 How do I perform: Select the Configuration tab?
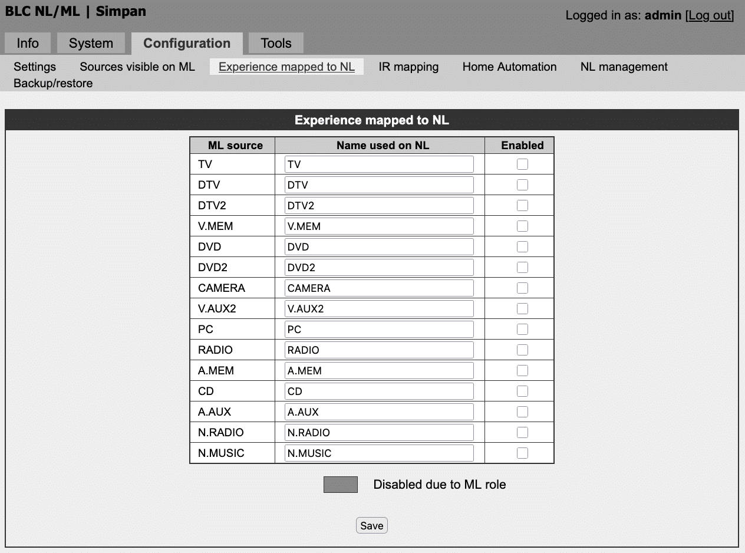point(187,43)
